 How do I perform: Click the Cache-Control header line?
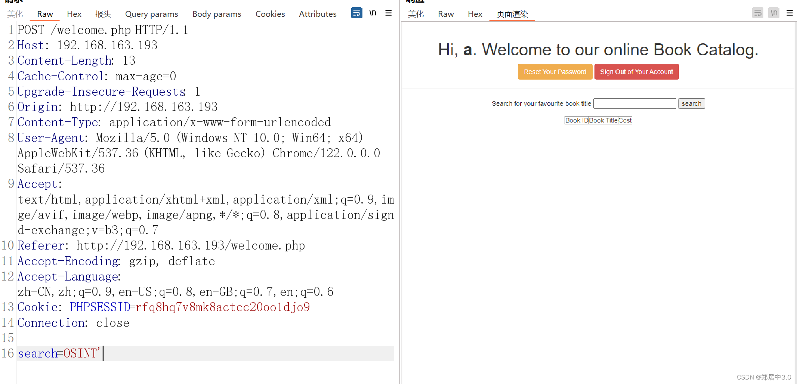(x=97, y=76)
